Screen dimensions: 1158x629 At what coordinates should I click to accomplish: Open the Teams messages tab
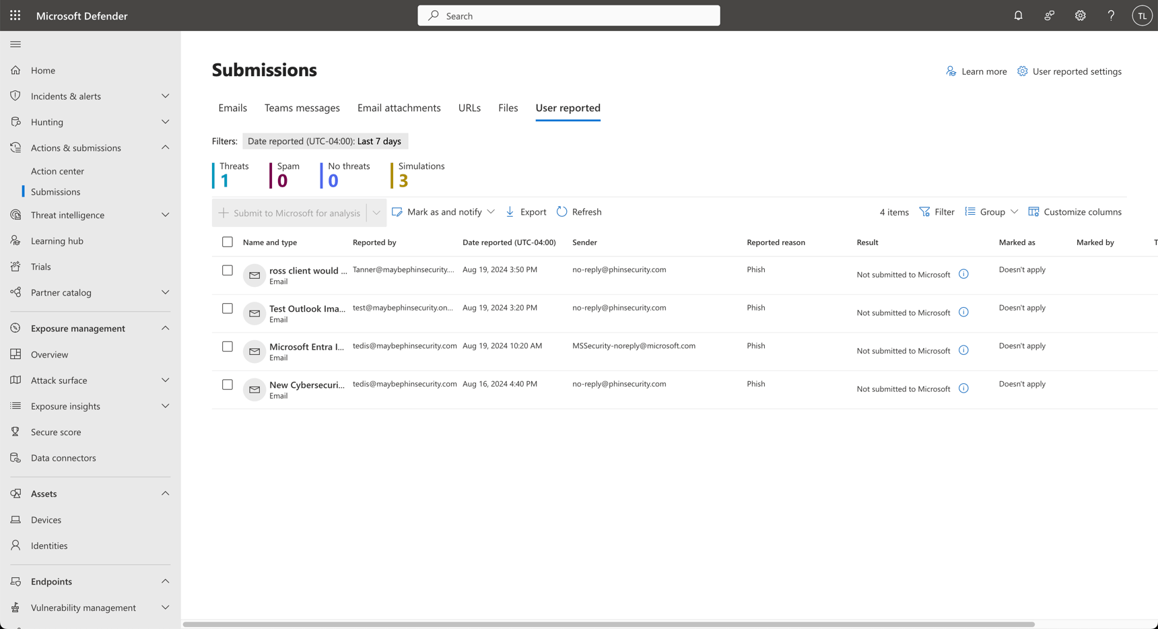click(x=302, y=108)
